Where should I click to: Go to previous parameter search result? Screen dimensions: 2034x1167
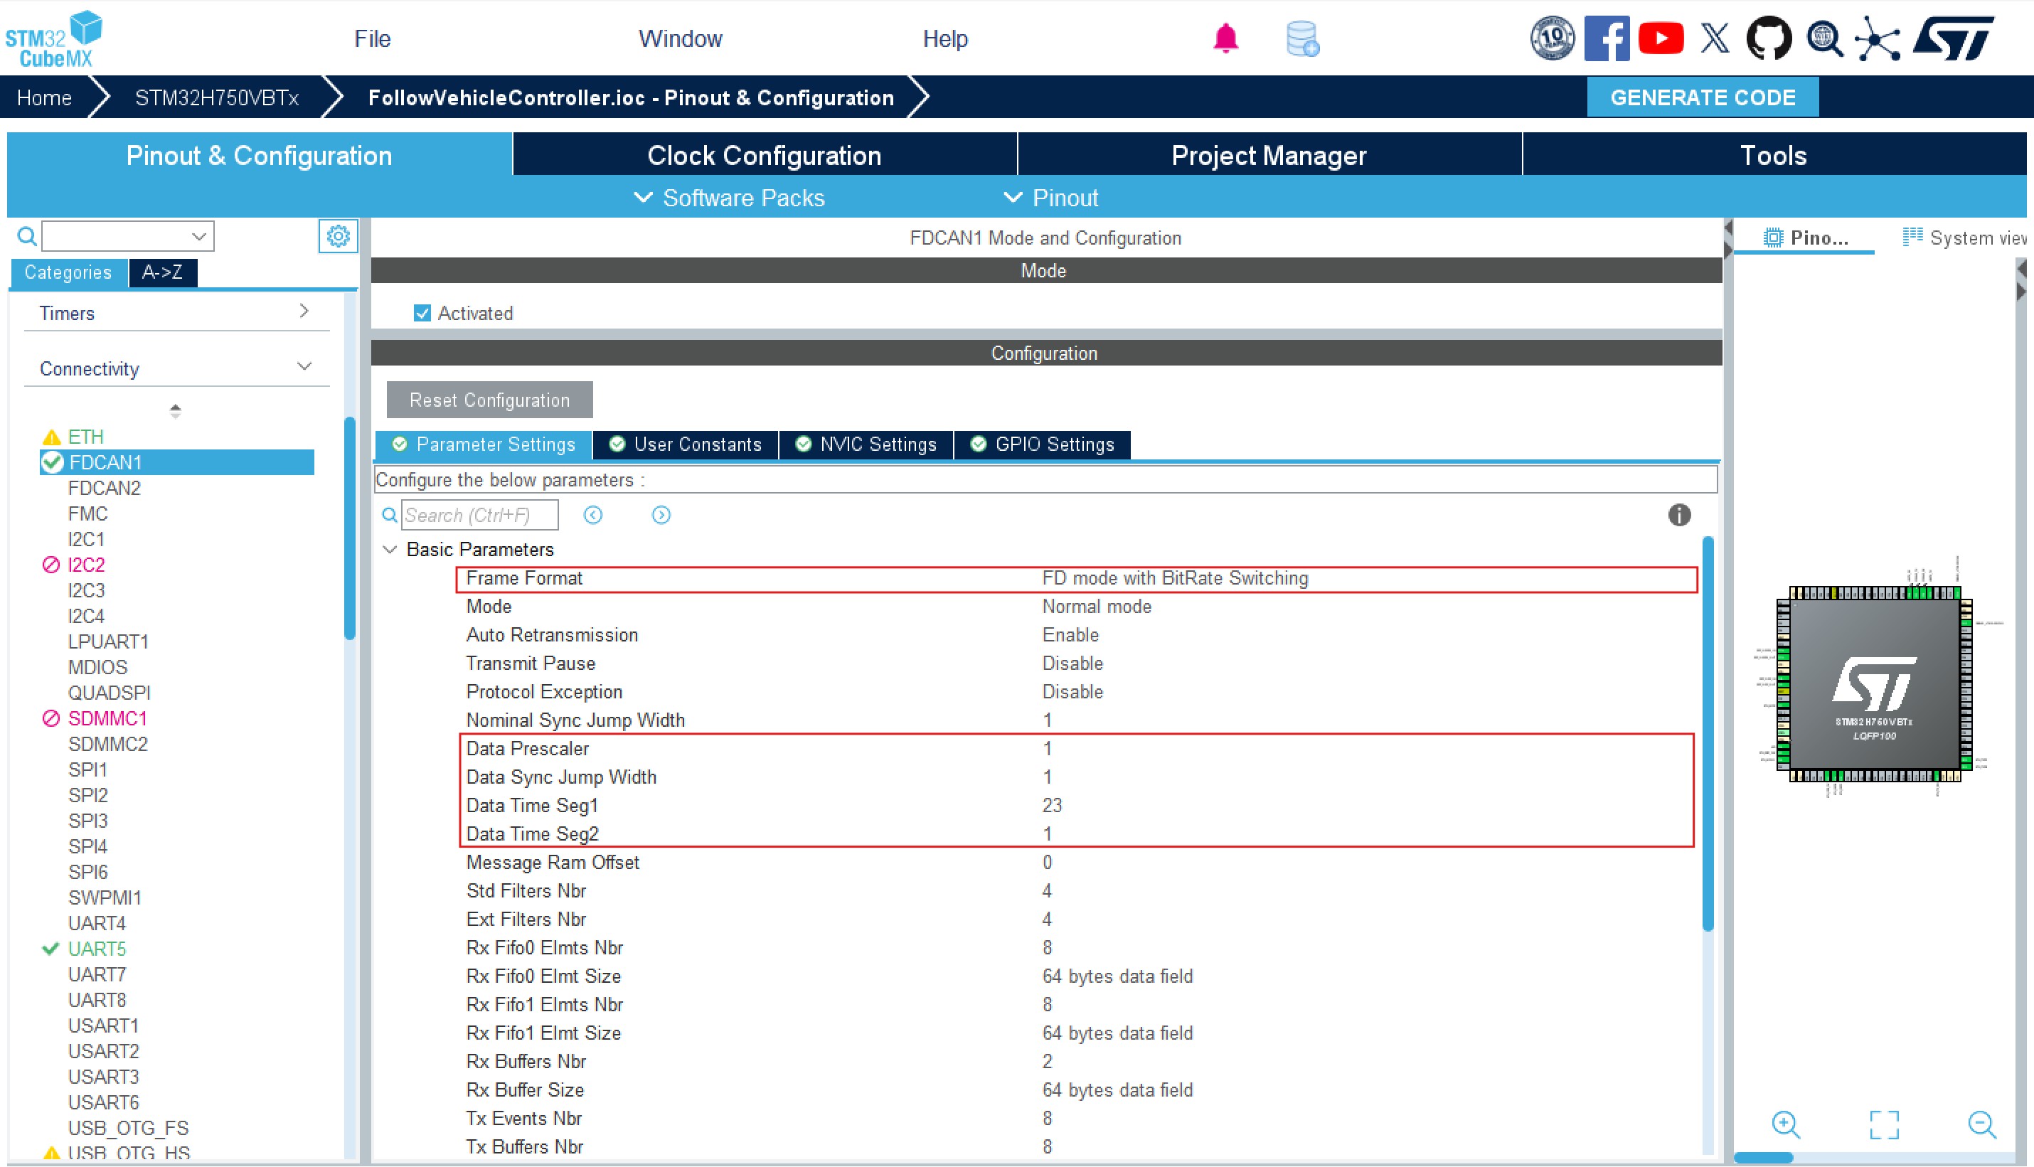[593, 515]
